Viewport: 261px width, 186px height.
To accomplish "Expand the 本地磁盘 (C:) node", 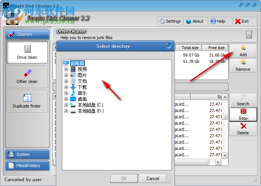I will click(66, 105).
